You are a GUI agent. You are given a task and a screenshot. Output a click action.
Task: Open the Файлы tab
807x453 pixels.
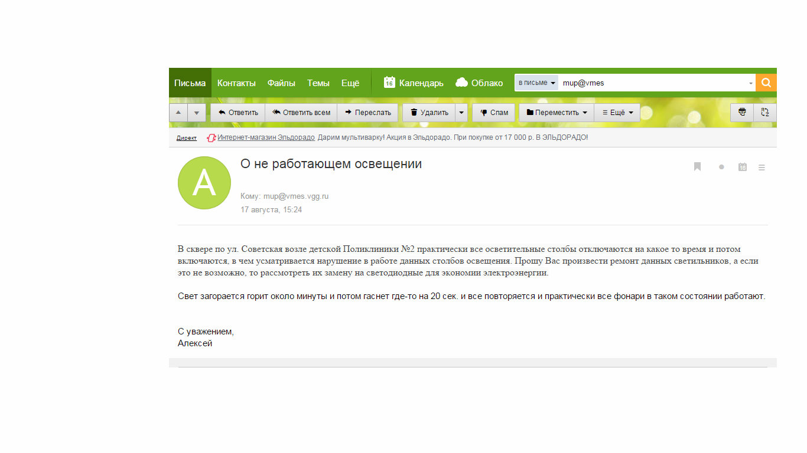(x=281, y=83)
